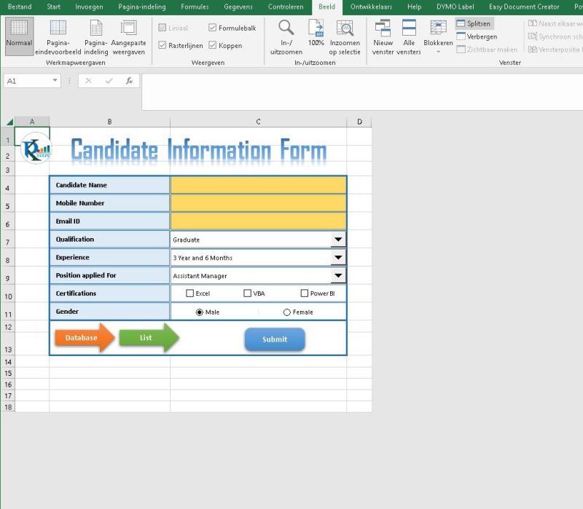Open the Help tab
Image resolution: width=583 pixels, height=509 pixels.
414,7
